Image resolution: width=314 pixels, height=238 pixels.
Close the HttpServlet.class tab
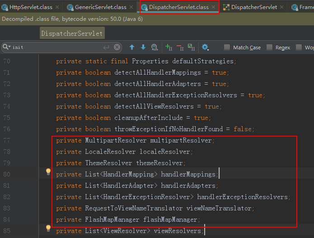[x=57, y=7]
